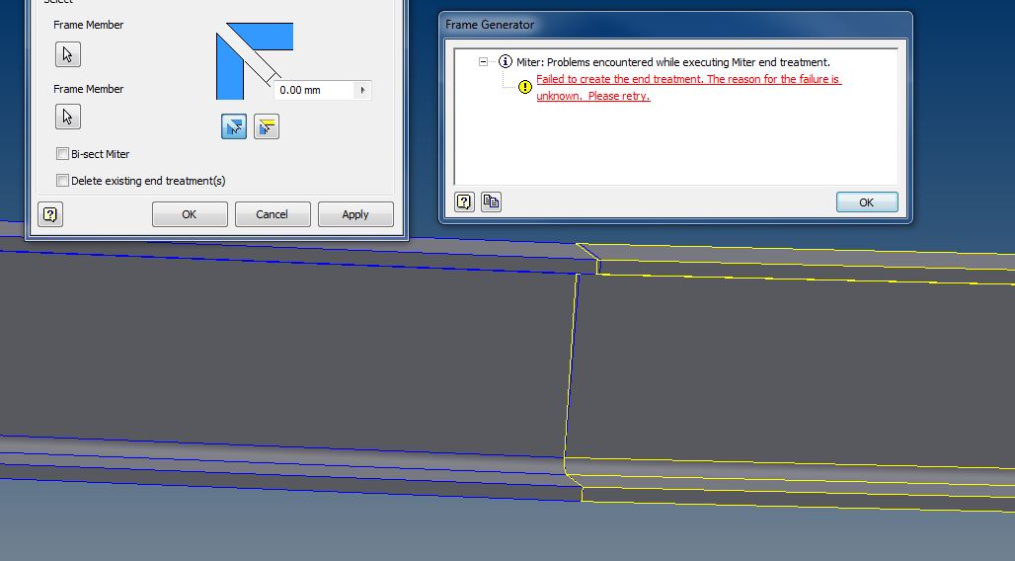Dismiss the Frame Generator error with OK
The width and height of the screenshot is (1015, 561).
pyautogui.click(x=867, y=202)
